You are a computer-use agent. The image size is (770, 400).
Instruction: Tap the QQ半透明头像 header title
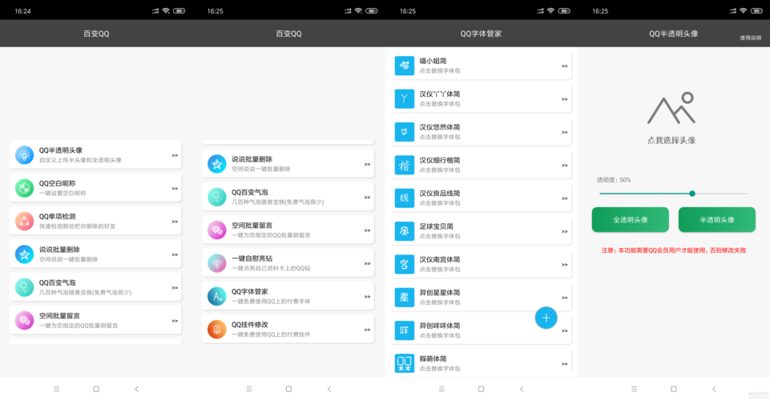673,34
